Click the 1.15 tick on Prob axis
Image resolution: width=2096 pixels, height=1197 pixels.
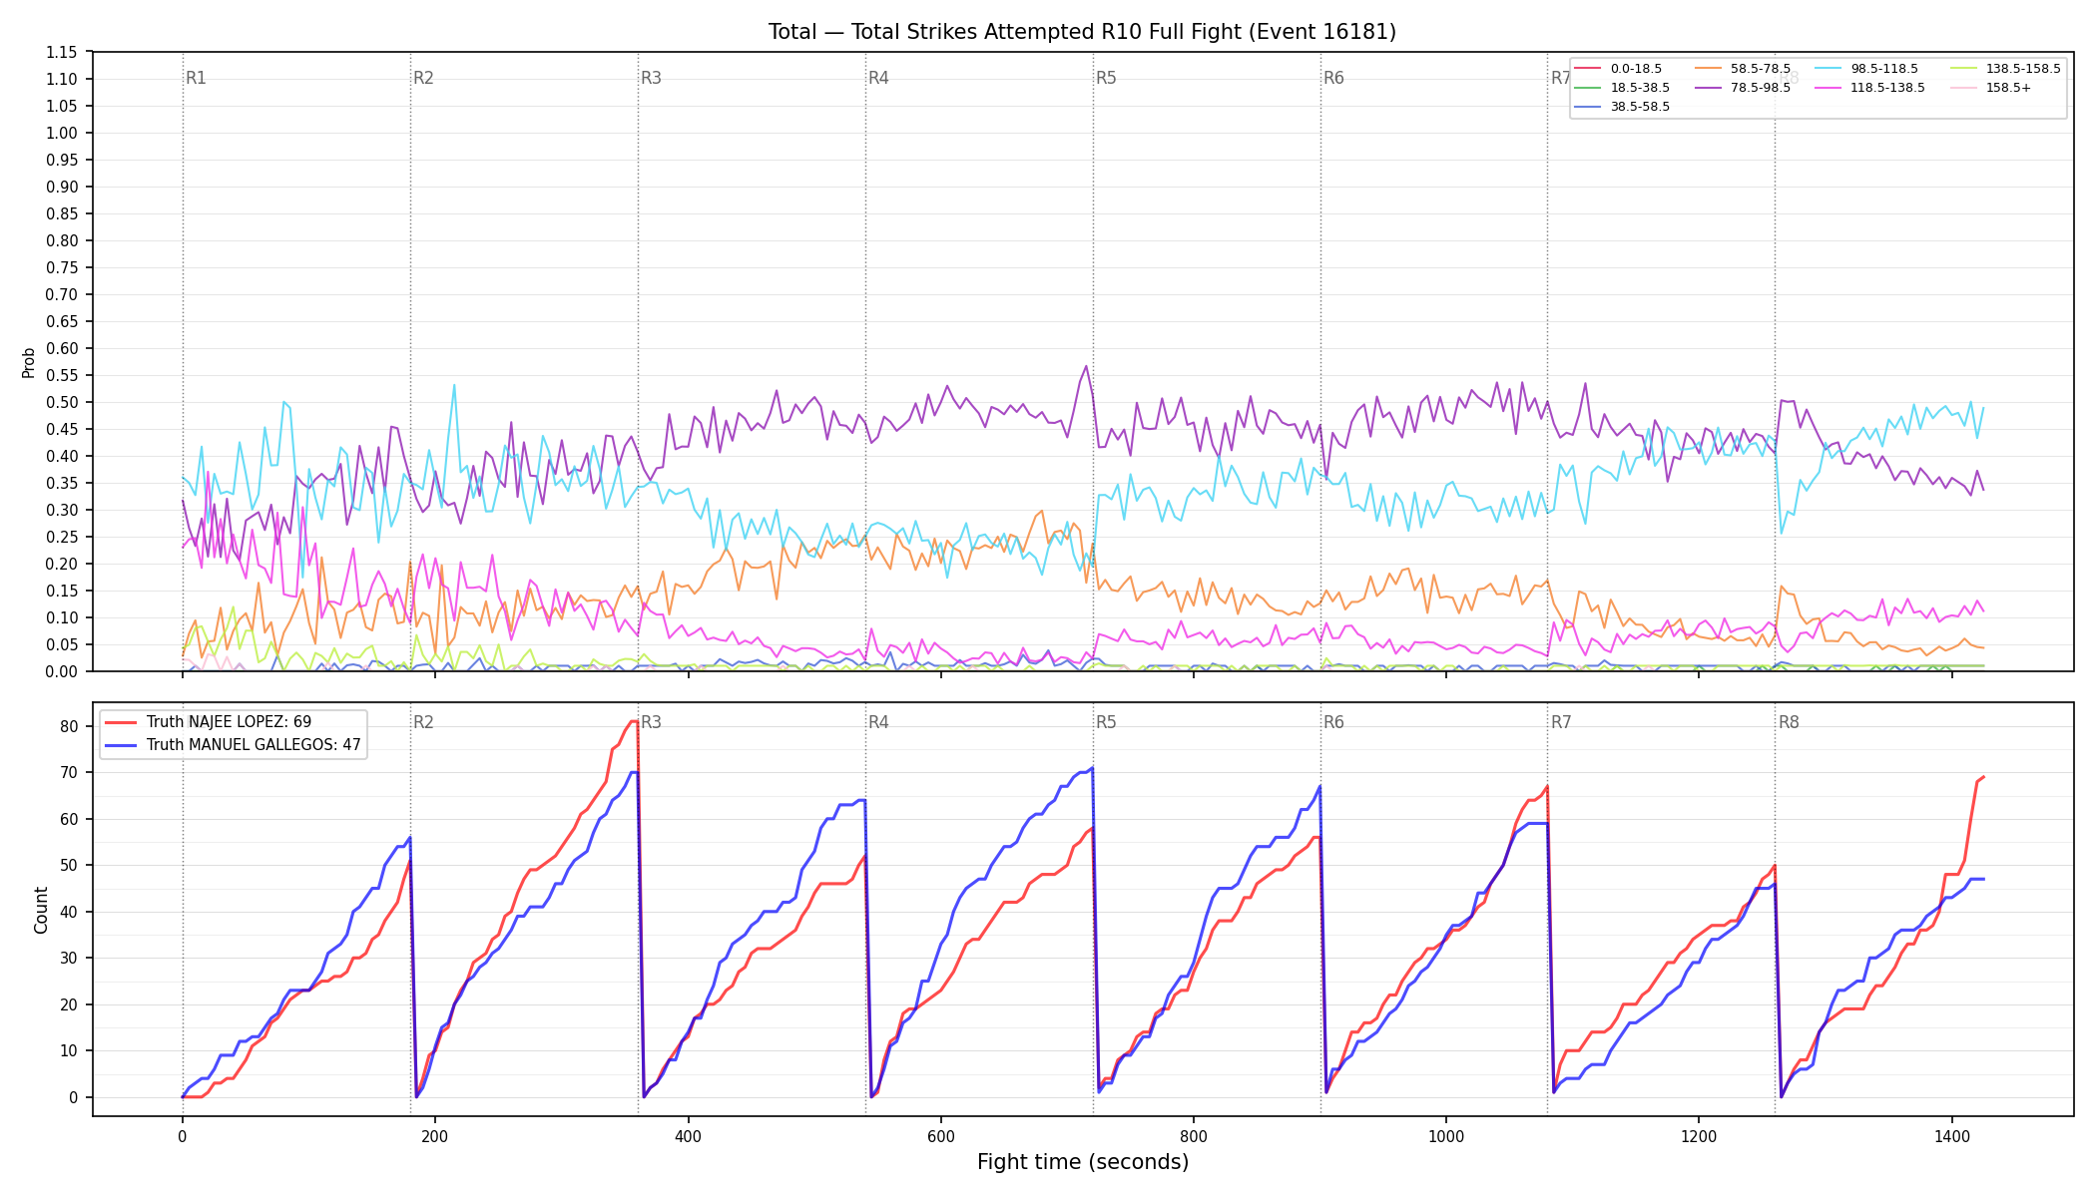point(62,52)
